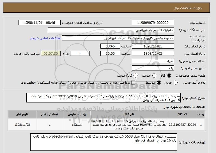Click the creation time field 08:45
216x153 pixels.
110,46
